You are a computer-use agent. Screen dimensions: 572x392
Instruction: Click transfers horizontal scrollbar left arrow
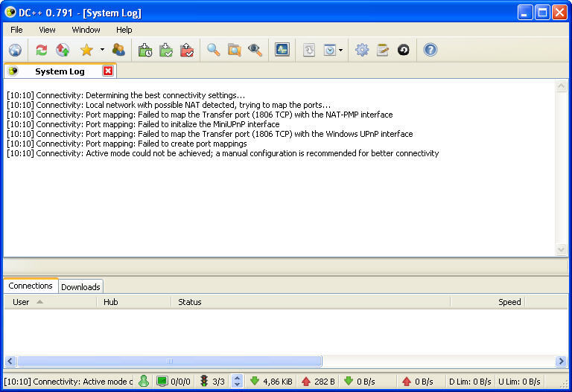[10, 361]
